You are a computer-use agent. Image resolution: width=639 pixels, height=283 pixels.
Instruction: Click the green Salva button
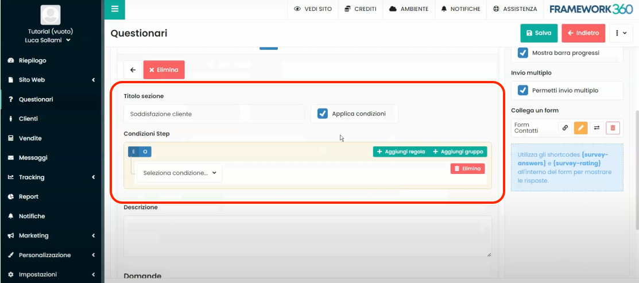(x=539, y=33)
